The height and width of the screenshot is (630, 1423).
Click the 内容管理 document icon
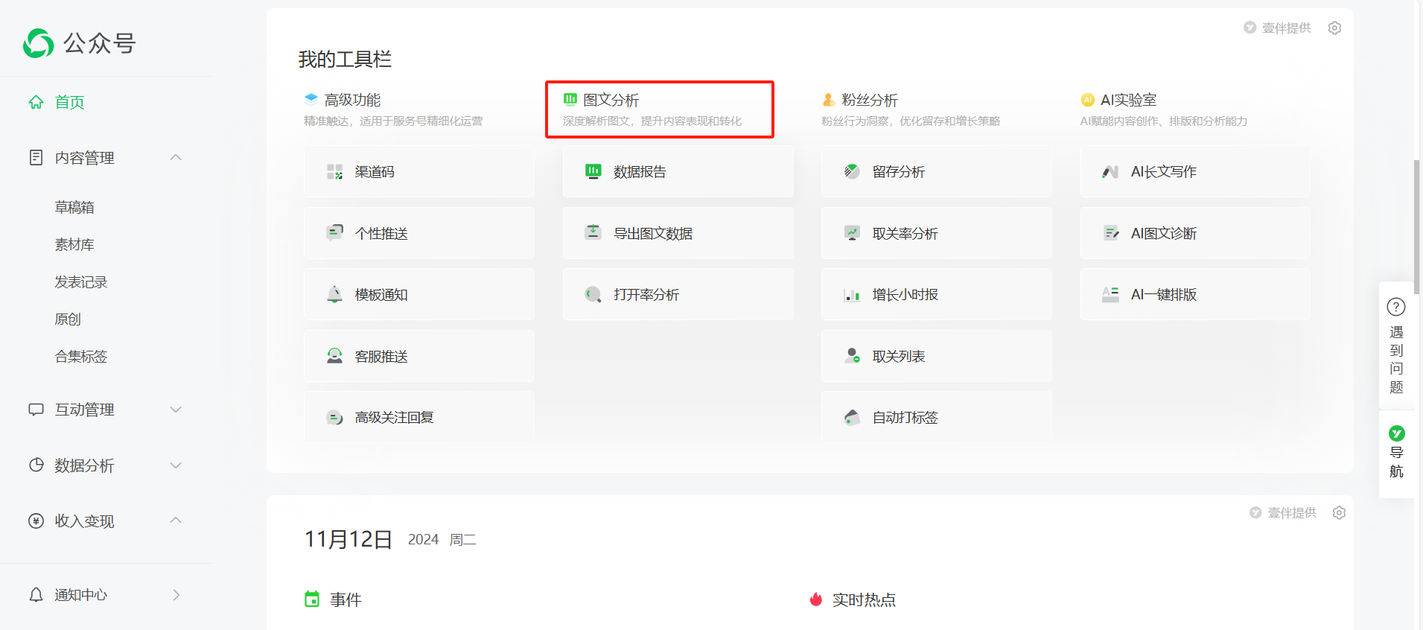tap(36, 157)
